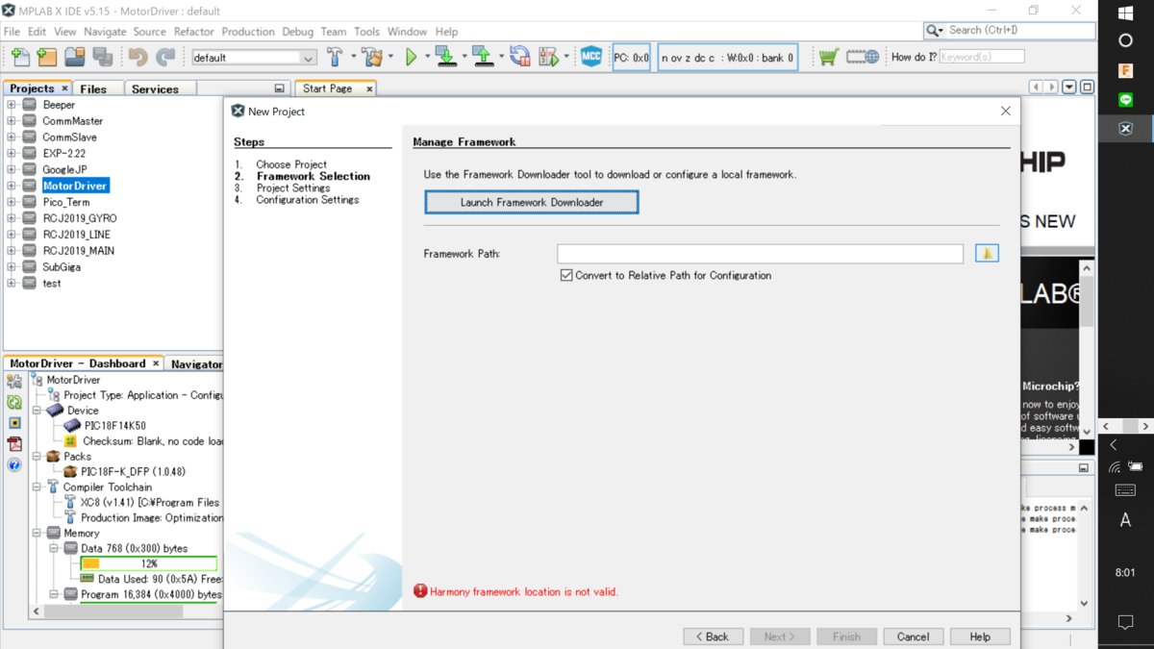Click the Back button
This screenshot has height=649, width=1154.
[x=713, y=637]
